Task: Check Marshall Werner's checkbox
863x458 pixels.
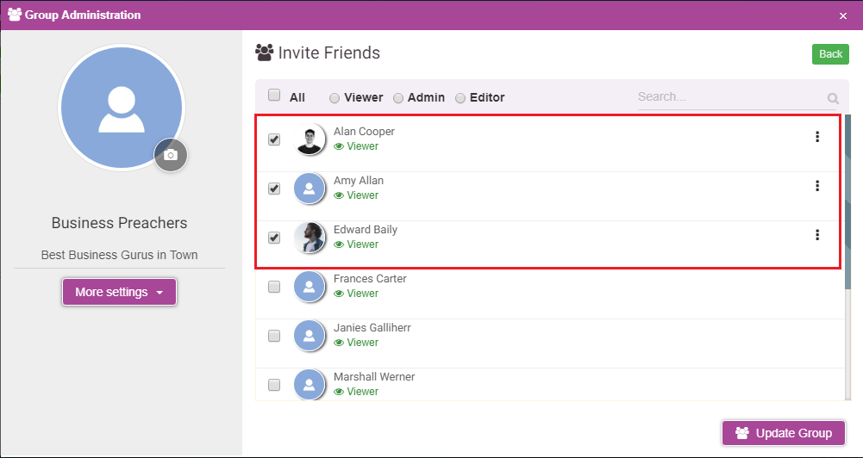Action: [x=274, y=385]
